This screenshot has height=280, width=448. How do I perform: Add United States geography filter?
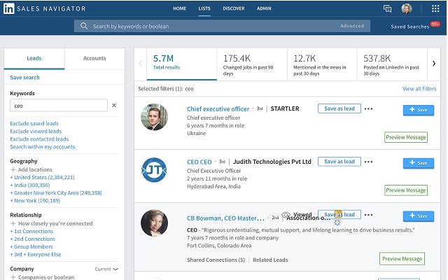pyautogui.click(x=42, y=177)
